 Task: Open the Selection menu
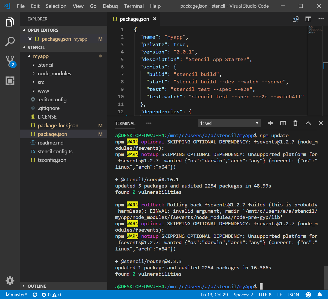pyautogui.click(x=56, y=6)
